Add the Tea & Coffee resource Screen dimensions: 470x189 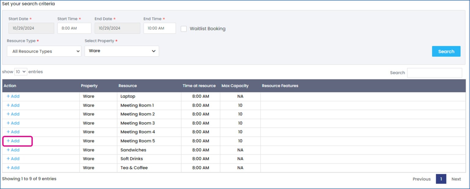13,168
